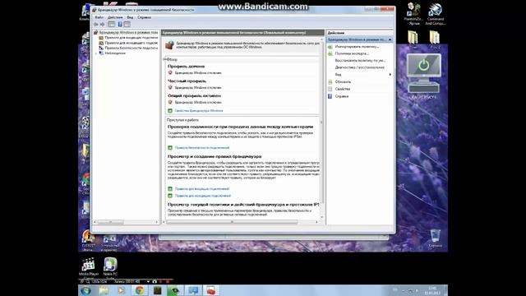Click the domain profile firewall-off shield icon
The height and width of the screenshot is (296, 526).
pyautogui.click(x=170, y=73)
